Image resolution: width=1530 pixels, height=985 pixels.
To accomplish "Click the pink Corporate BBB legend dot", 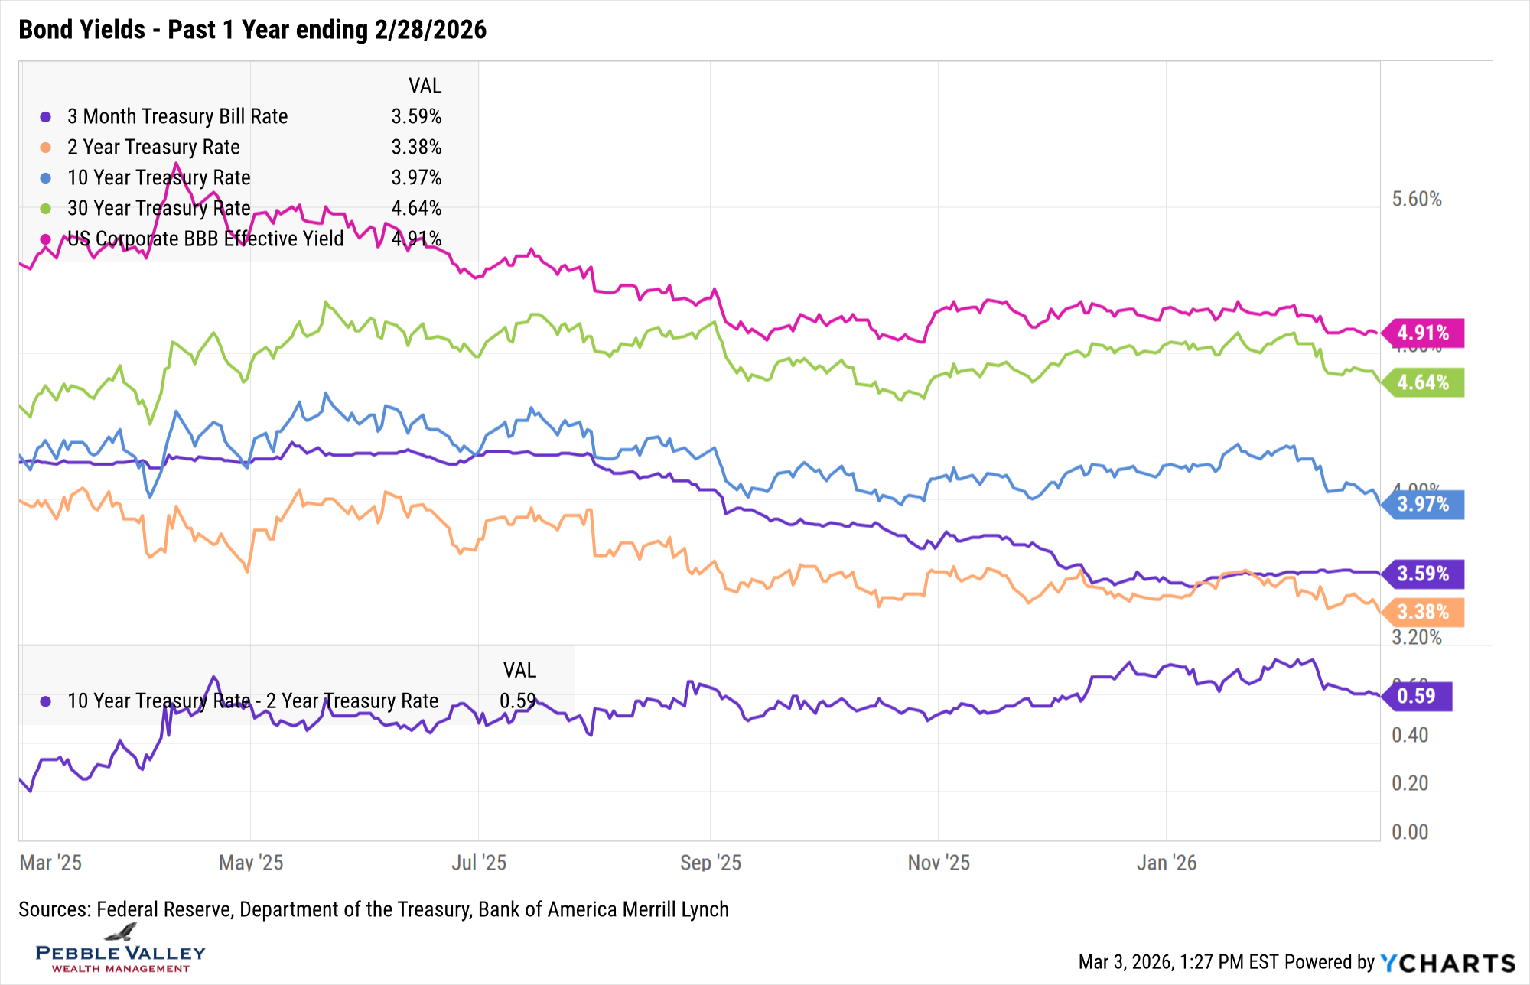I will [46, 239].
